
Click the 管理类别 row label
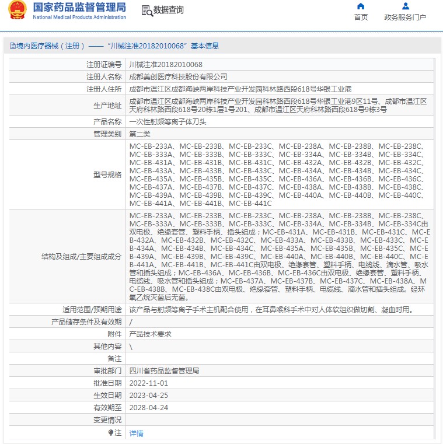pyautogui.click(x=107, y=134)
